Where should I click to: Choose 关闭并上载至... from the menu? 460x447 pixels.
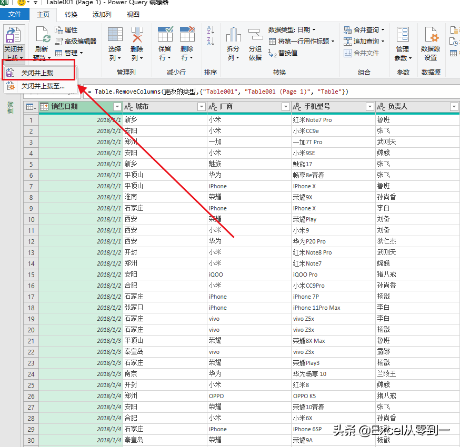(40, 86)
